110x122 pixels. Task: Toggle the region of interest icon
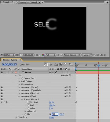(58, 55)
